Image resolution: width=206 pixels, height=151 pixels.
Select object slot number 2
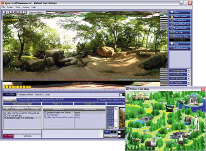[8, 12]
